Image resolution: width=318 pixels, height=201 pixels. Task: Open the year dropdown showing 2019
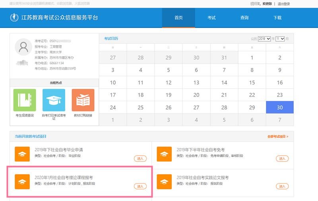(x=264, y=39)
